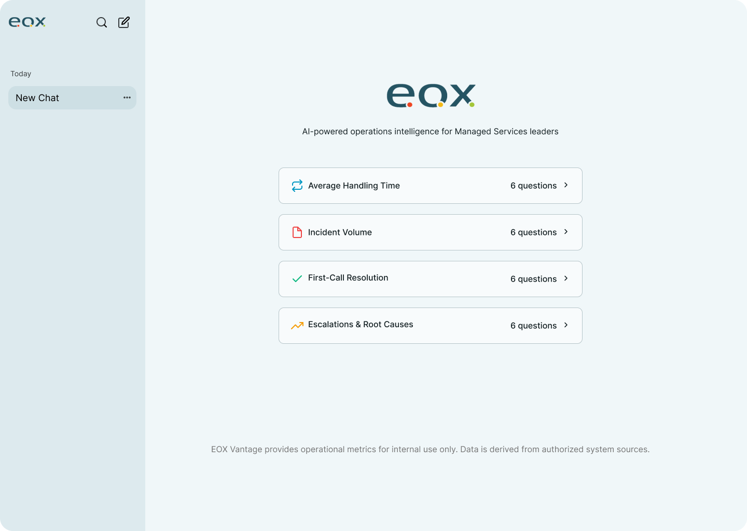Expand Escalations & Root Causes chevron
This screenshot has height=531, width=747.
pyautogui.click(x=566, y=325)
